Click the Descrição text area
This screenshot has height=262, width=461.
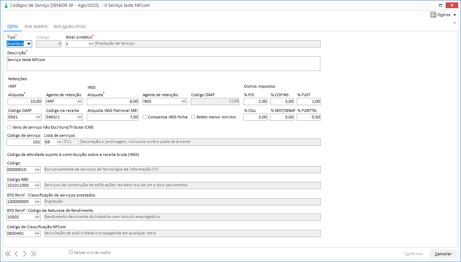click(x=164, y=63)
